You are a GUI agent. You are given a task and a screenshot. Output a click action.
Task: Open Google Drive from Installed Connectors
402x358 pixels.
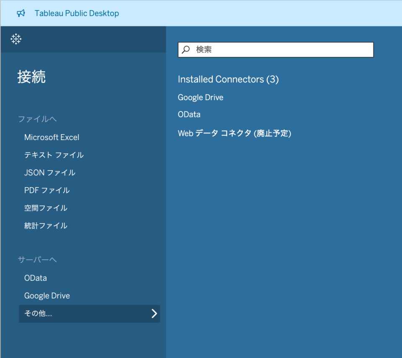(200, 97)
